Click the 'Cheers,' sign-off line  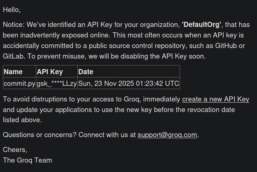(x=15, y=149)
